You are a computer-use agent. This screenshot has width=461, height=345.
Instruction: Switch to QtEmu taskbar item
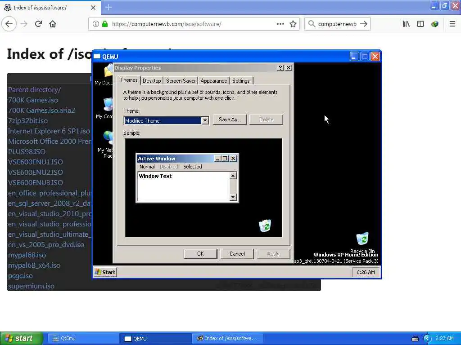pos(83,339)
